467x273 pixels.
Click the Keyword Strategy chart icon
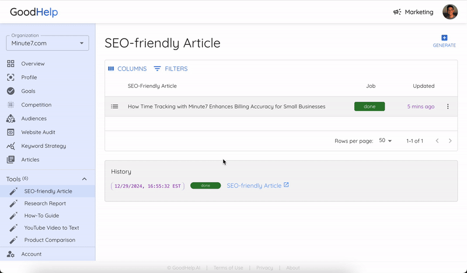pos(11,146)
